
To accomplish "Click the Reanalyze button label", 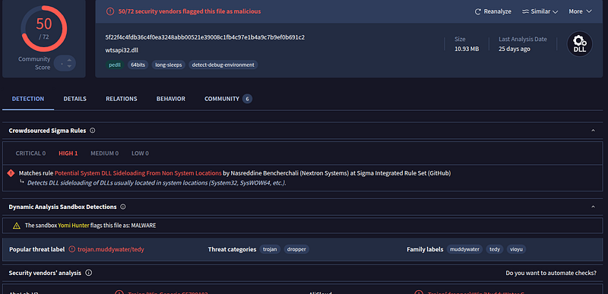I will [x=498, y=11].
